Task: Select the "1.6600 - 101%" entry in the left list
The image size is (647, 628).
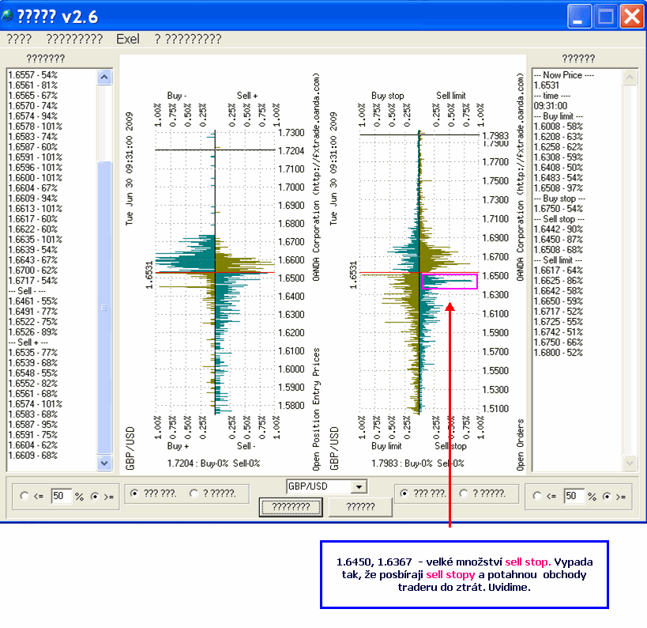Action: (x=34, y=178)
